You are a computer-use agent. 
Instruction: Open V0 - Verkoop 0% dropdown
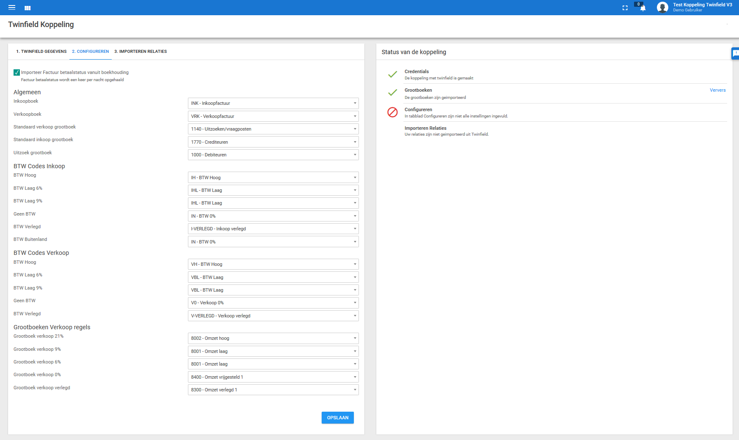click(x=273, y=303)
